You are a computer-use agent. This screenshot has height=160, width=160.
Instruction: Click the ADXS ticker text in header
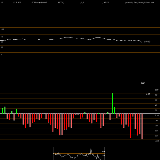[x=106, y=3]
